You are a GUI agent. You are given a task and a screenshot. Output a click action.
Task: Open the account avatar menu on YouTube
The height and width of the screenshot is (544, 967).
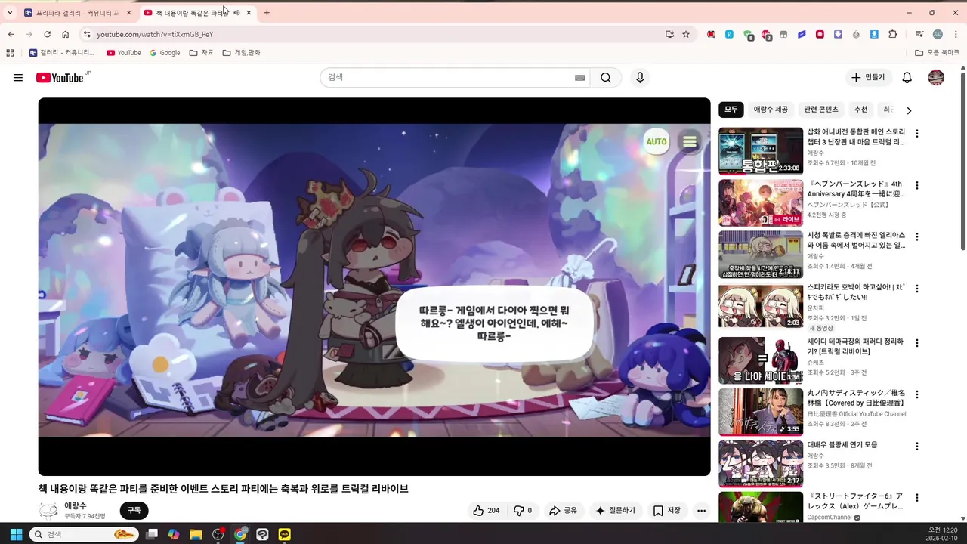(x=936, y=78)
